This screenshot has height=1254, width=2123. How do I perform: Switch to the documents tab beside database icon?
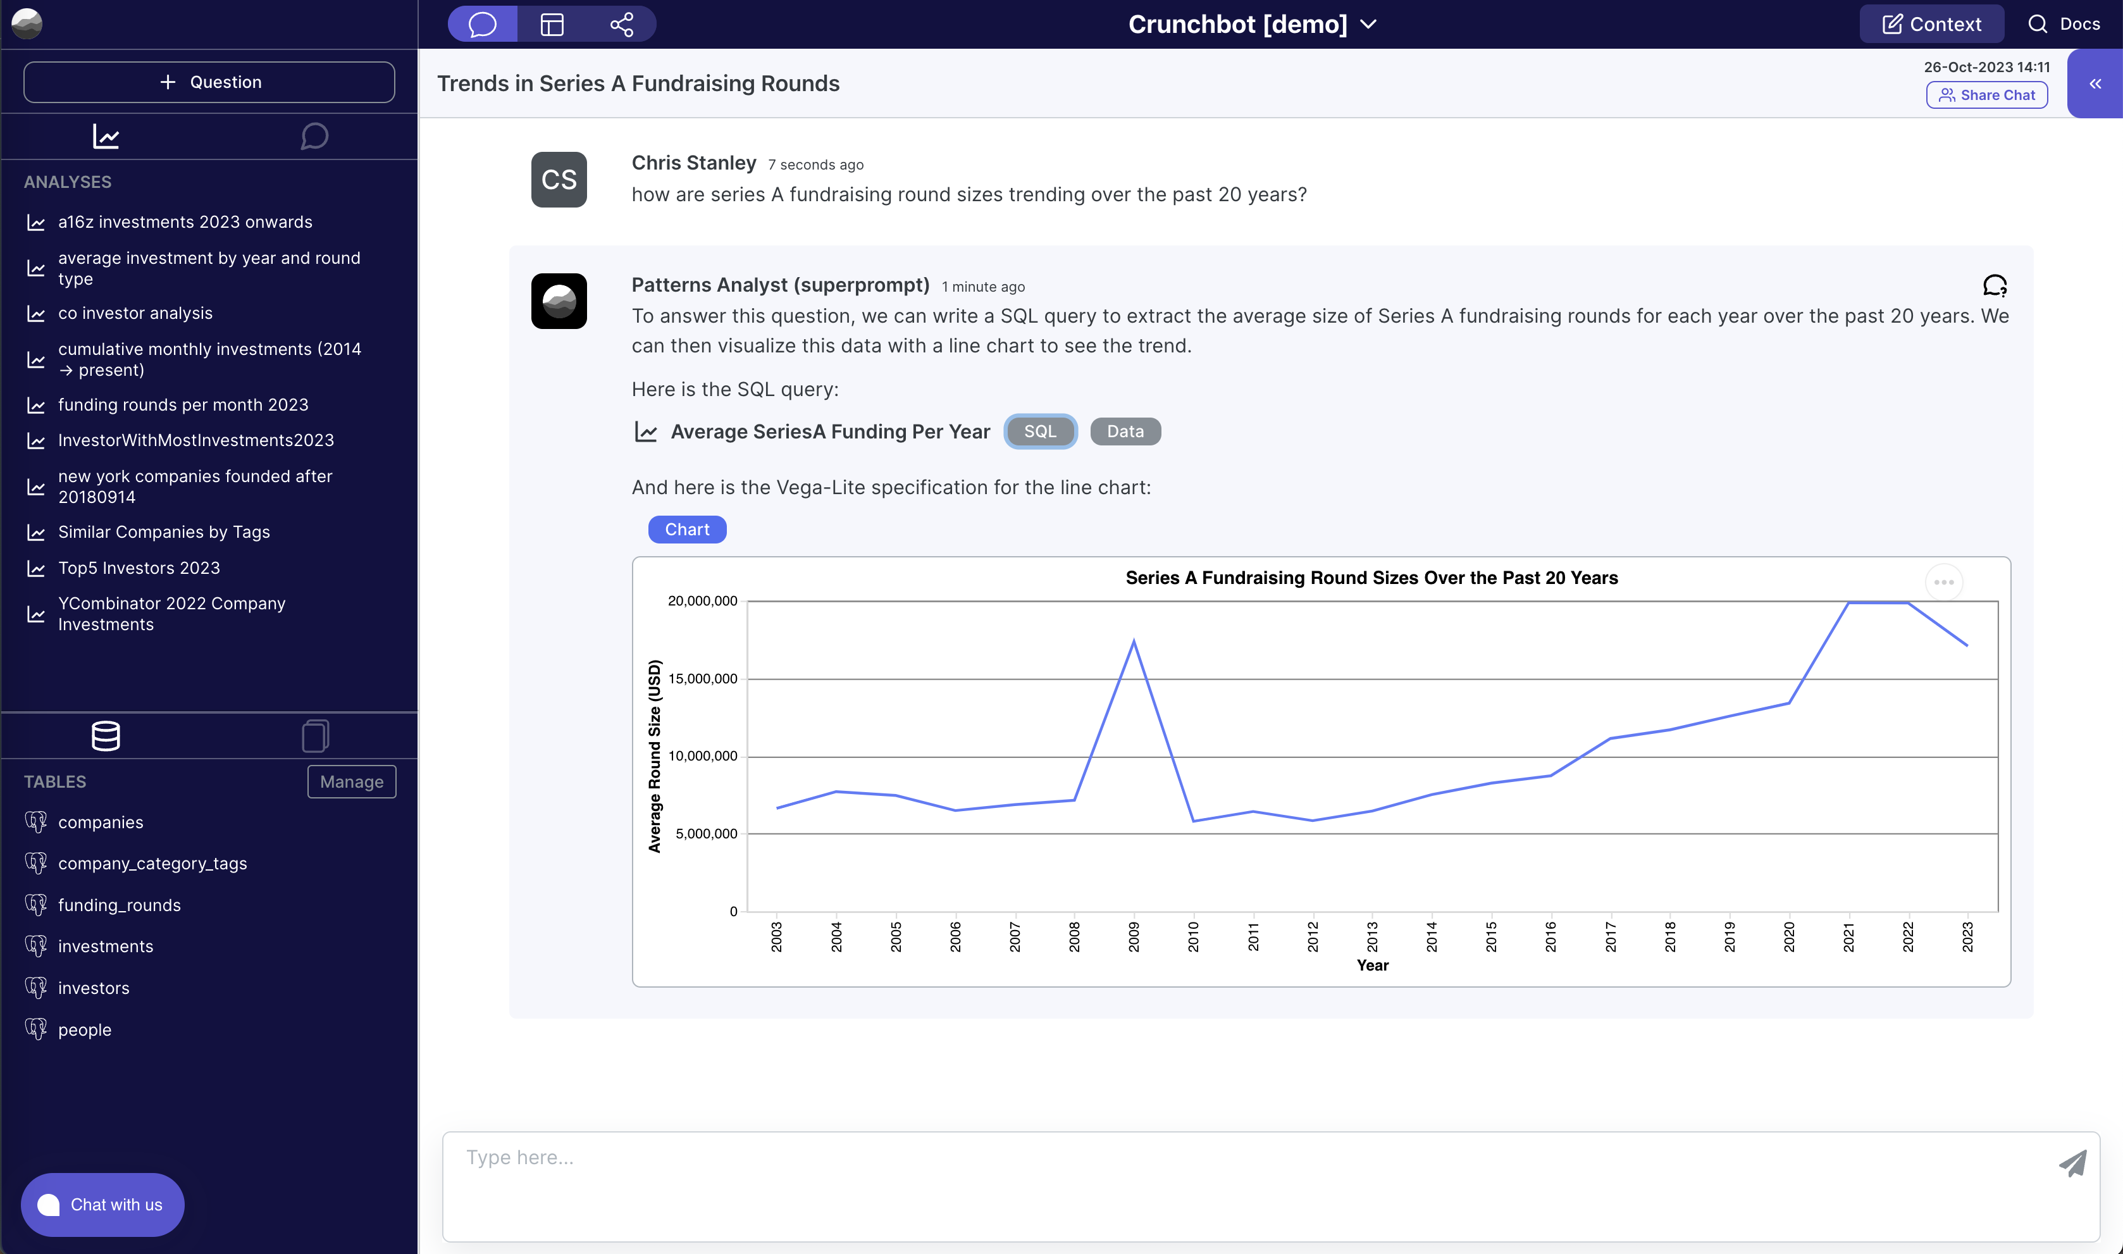coord(315,735)
